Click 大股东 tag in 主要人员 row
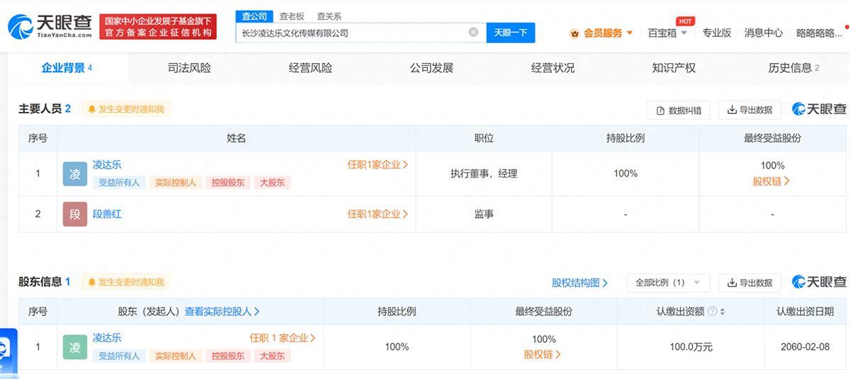The height and width of the screenshot is (379, 850). pos(272,183)
